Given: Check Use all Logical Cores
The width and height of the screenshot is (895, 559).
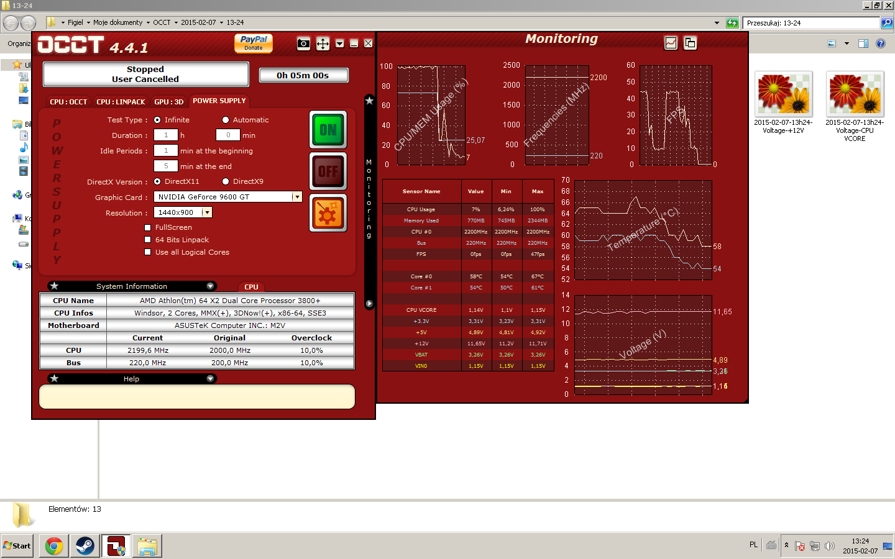Looking at the screenshot, I should [148, 252].
